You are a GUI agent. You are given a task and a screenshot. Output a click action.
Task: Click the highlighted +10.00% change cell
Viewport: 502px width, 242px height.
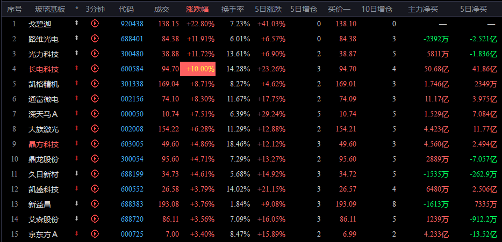coord(198,69)
